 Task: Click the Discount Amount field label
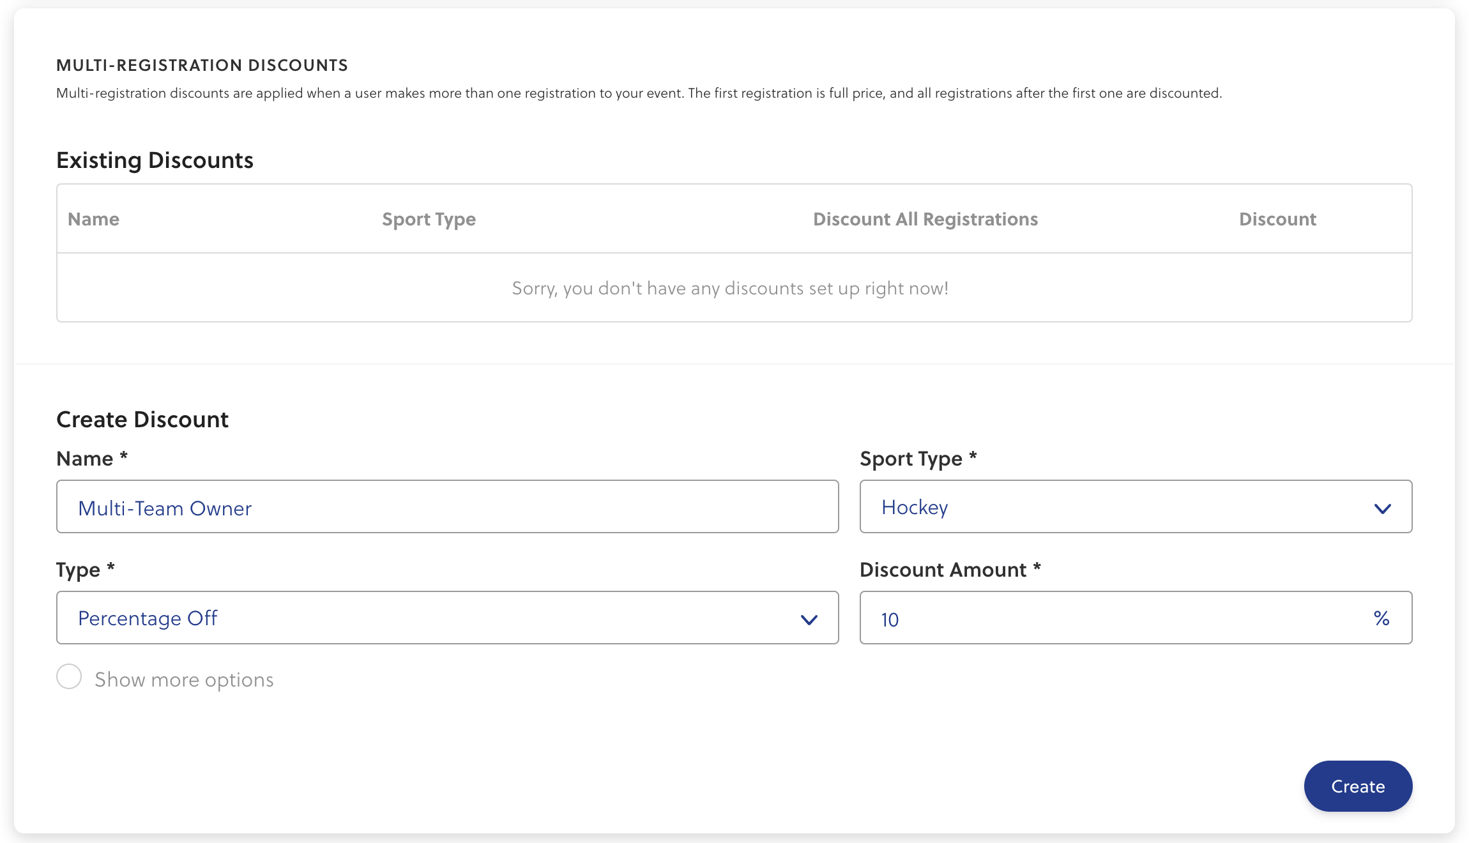point(943,570)
